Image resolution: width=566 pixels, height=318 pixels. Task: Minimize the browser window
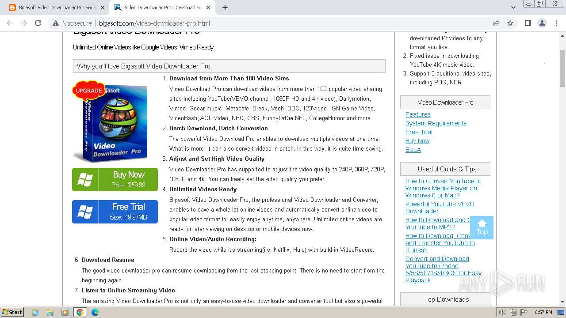click(528, 4)
